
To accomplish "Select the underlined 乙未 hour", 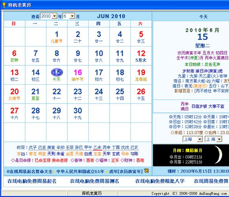I will pos(98,147).
